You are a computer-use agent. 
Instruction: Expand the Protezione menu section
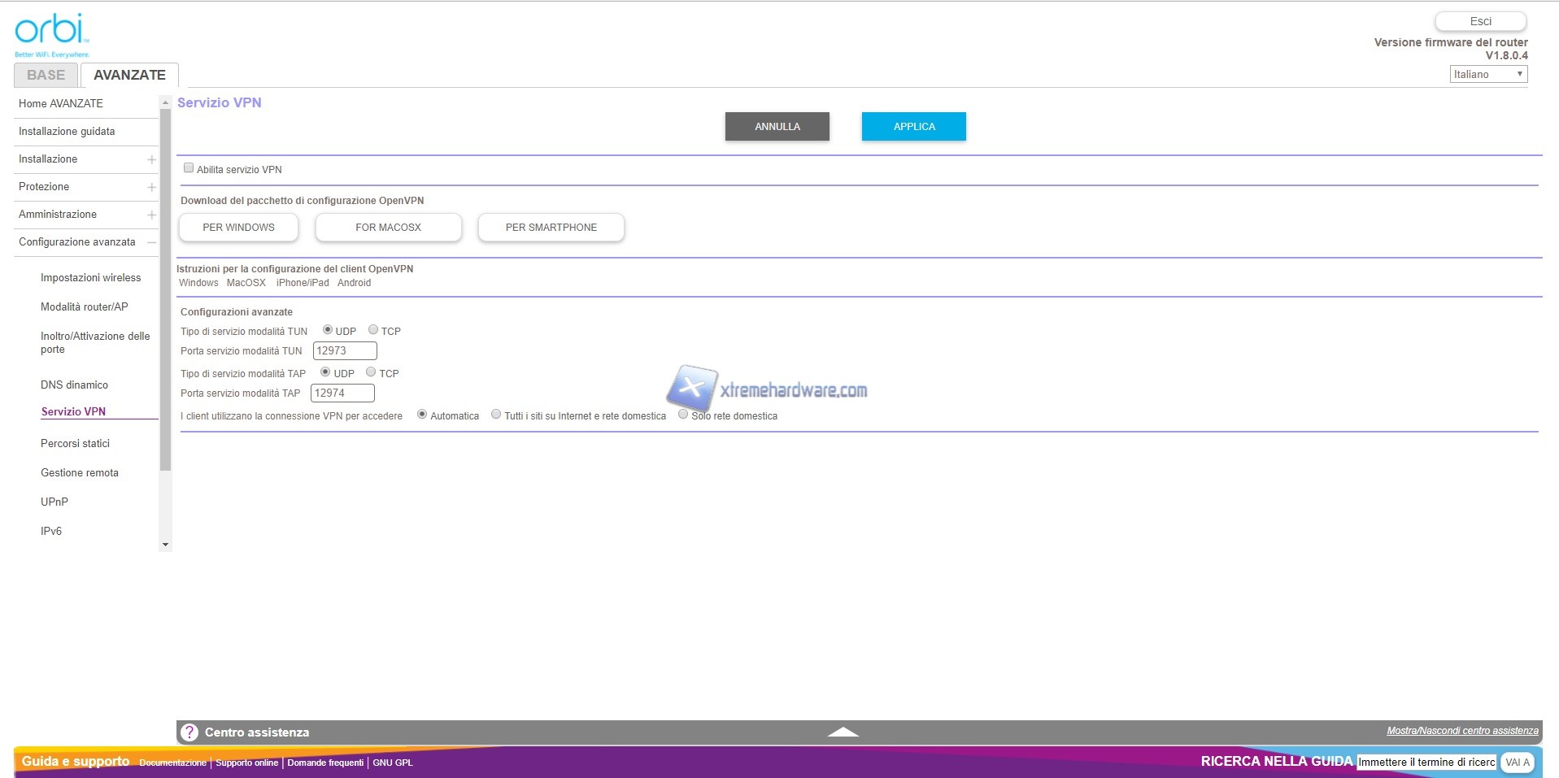coord(151,187)
